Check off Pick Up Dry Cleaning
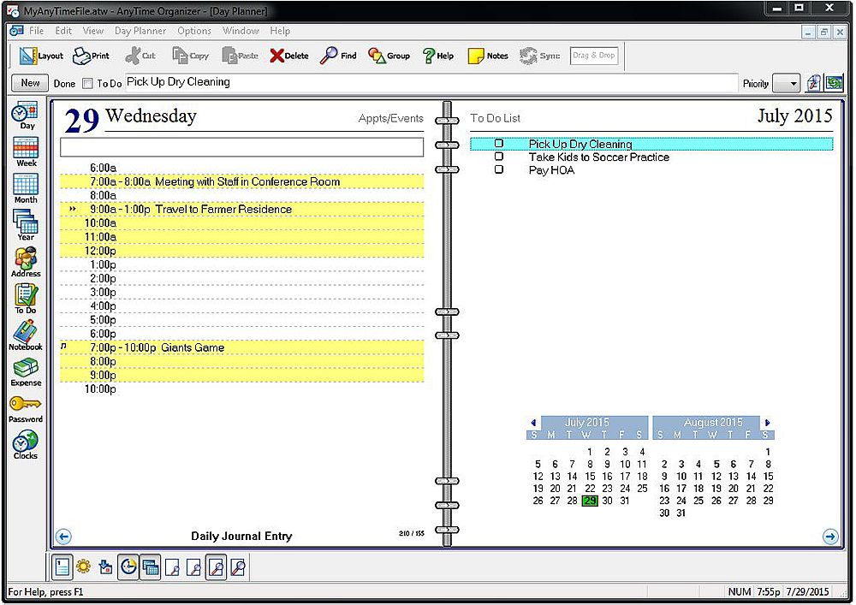This screenshot has height=605, width=856. point(499,144)
